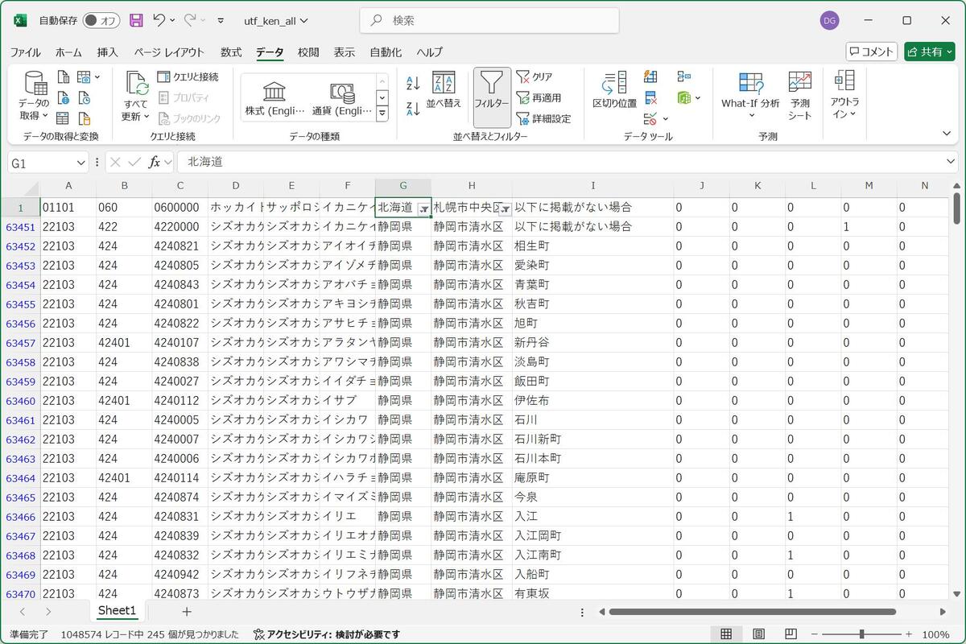This screenshot has width=966, height=644.
Task: Open the What-If 分析 menu
Action: click(750, 95)
